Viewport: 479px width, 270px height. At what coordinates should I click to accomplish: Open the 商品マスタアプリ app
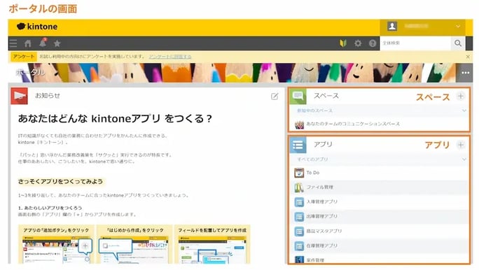[x=379, y=232]
